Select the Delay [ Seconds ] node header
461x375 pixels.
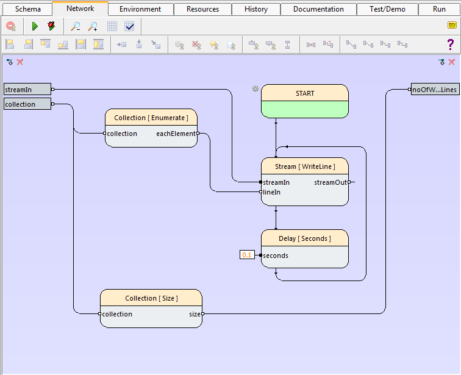click(x=305, y=238)
